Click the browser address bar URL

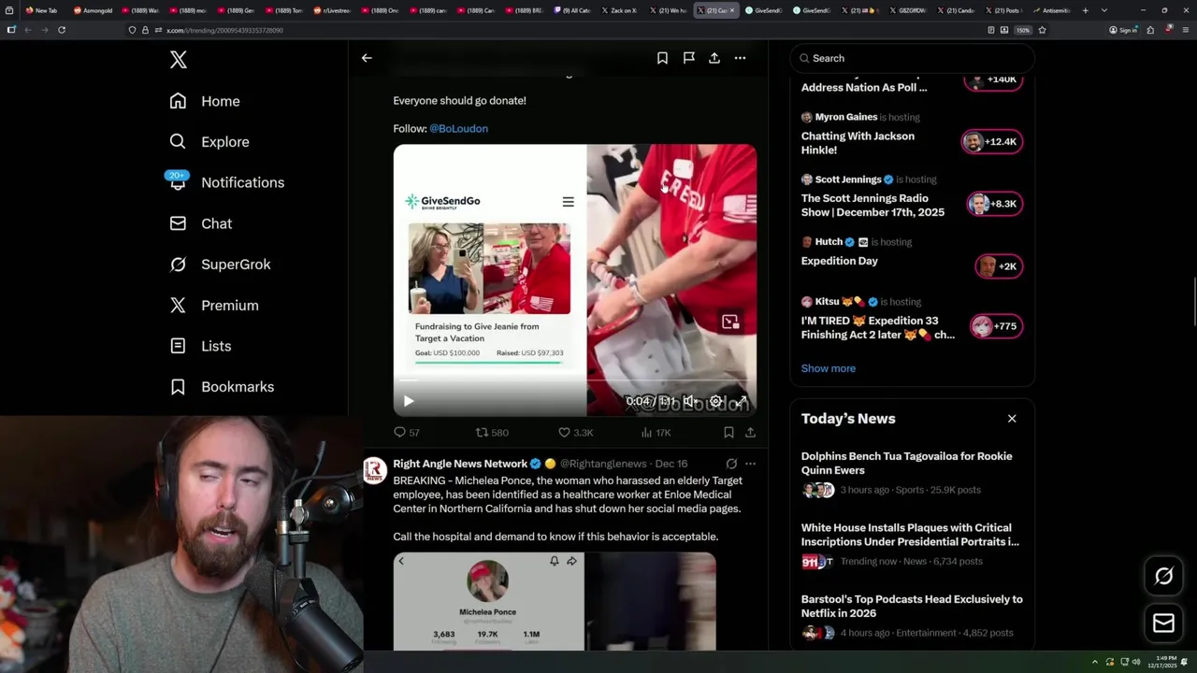click(224, 30)
